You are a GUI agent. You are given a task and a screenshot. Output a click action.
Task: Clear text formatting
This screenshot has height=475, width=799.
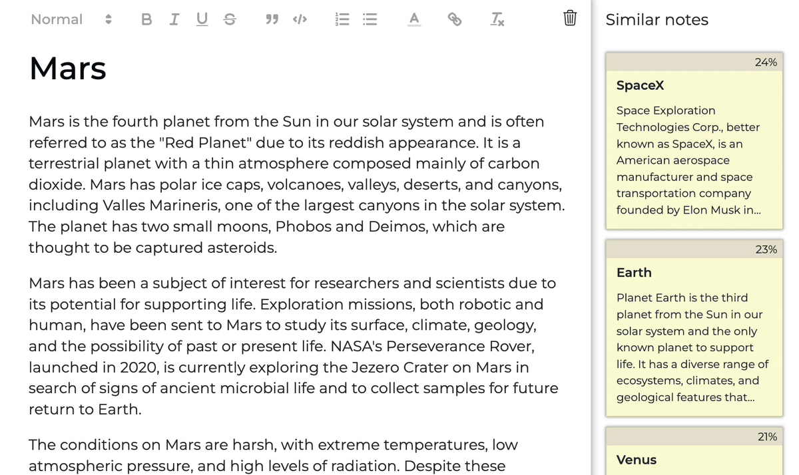click(x=497, y=20)
